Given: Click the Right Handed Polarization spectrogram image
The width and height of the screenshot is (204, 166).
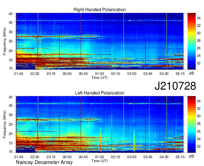Looking at the screenshot, I should (x=100, y=41).
